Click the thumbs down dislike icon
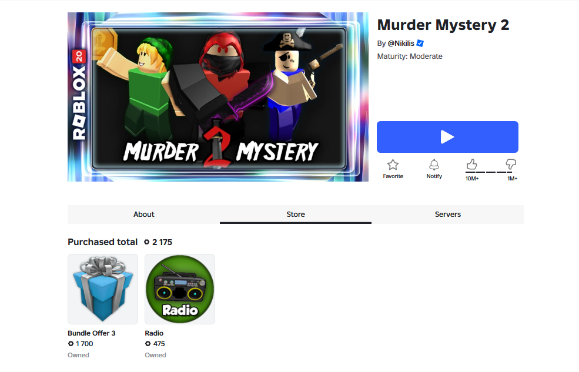Image resolution: width=579 pixels, height=372 pixels. [x=511, y=164]
